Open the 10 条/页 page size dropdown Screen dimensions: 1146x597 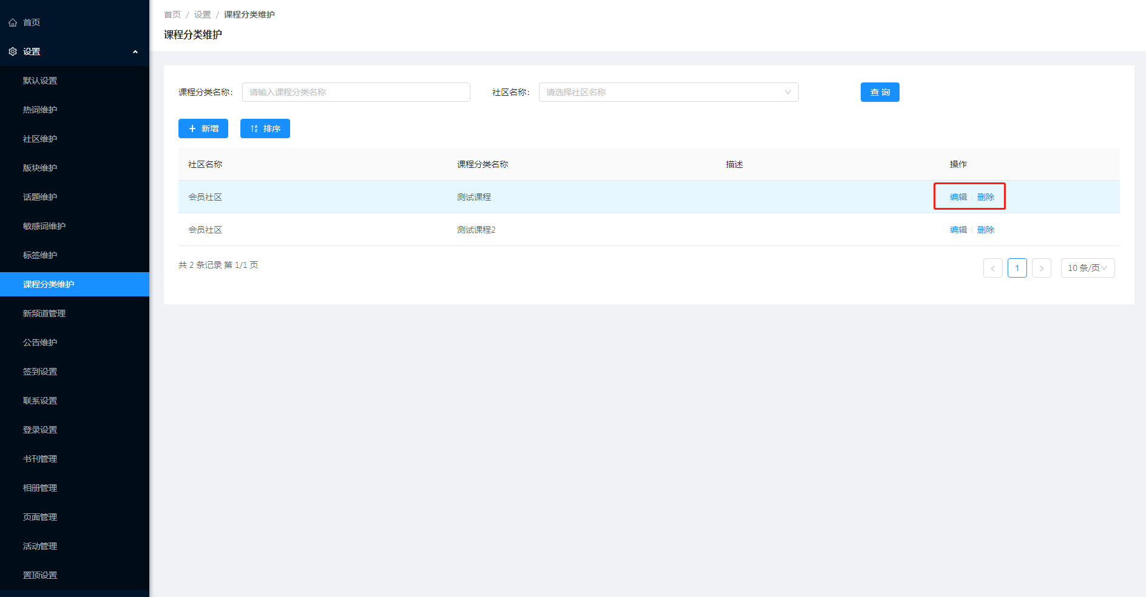pos(1088,268)
